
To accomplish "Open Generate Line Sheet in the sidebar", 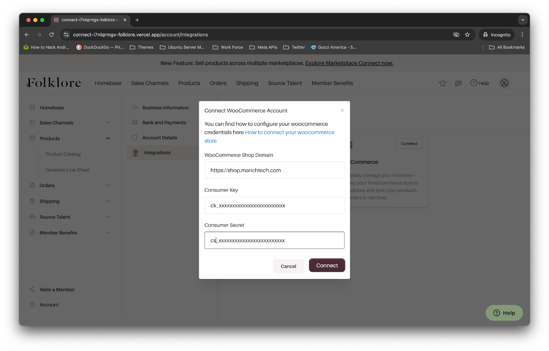I will (x=67, y=170).
